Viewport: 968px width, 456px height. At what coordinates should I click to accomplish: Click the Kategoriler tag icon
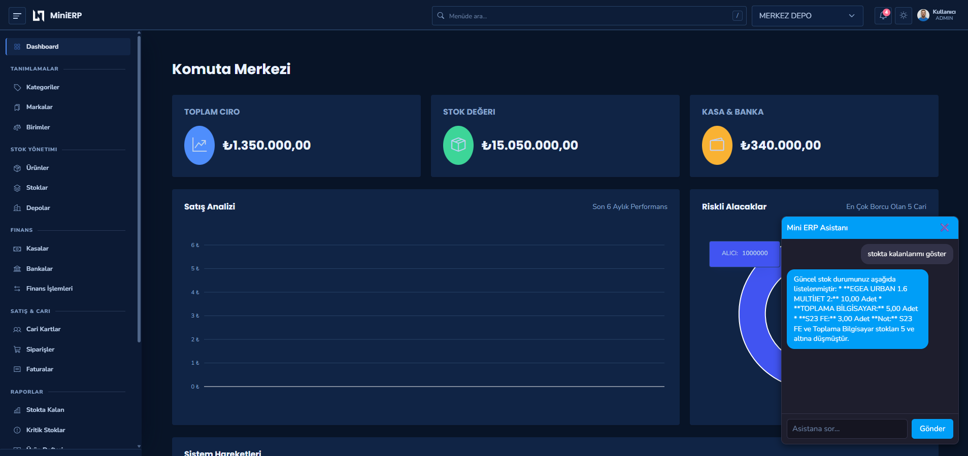pos(17,87)
